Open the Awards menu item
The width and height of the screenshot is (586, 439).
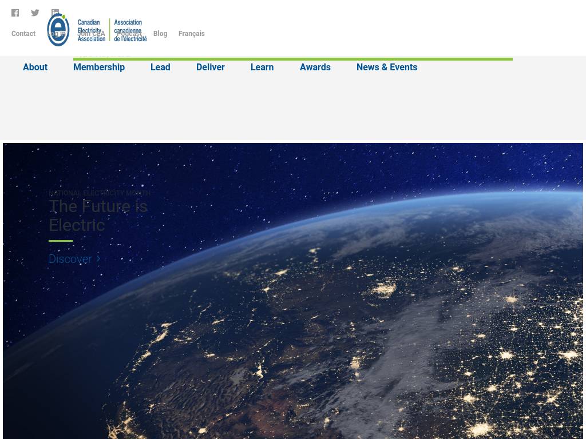coord(315,67)
